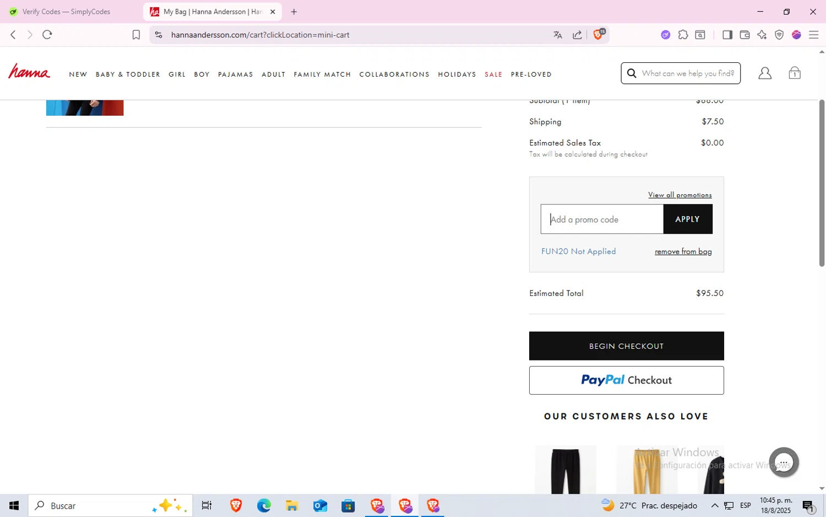Screen dimensions: 826x517
Task: Toggle the browser sidebar panel
Action: pos(727,35)
